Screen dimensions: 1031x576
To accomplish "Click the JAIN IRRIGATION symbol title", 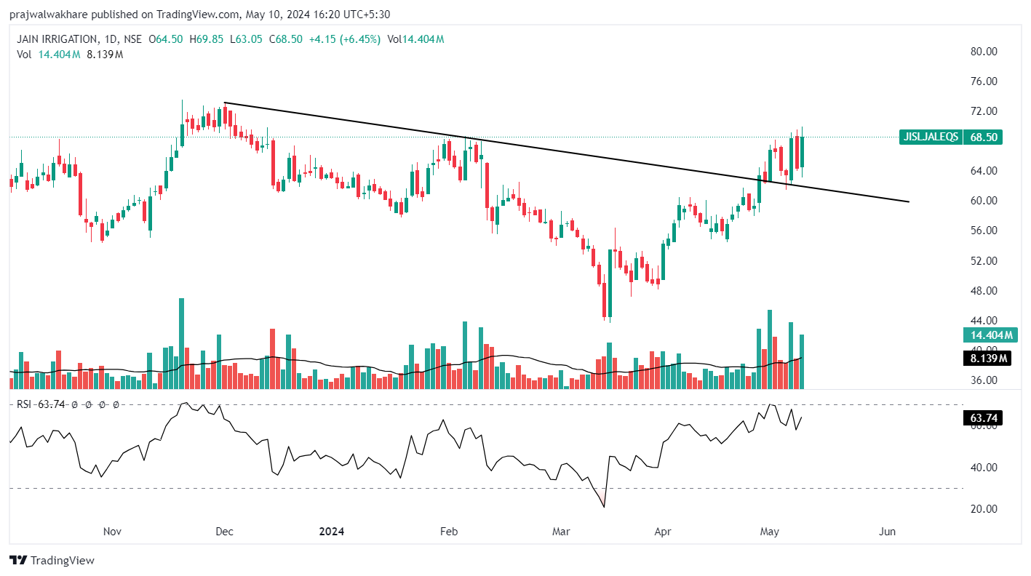I will tap(57, 39).
